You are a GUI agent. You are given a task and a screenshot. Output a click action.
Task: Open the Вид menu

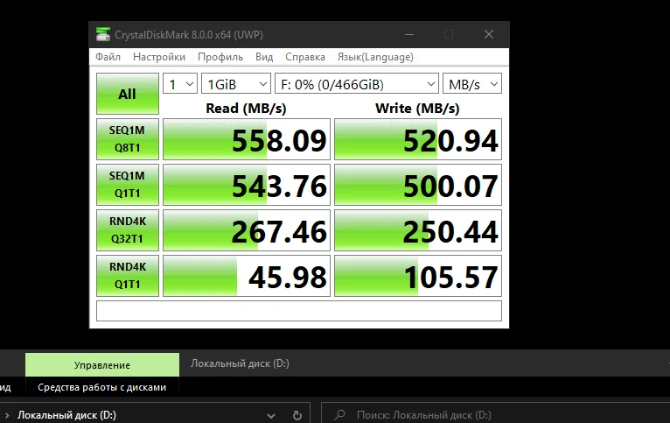264,57
